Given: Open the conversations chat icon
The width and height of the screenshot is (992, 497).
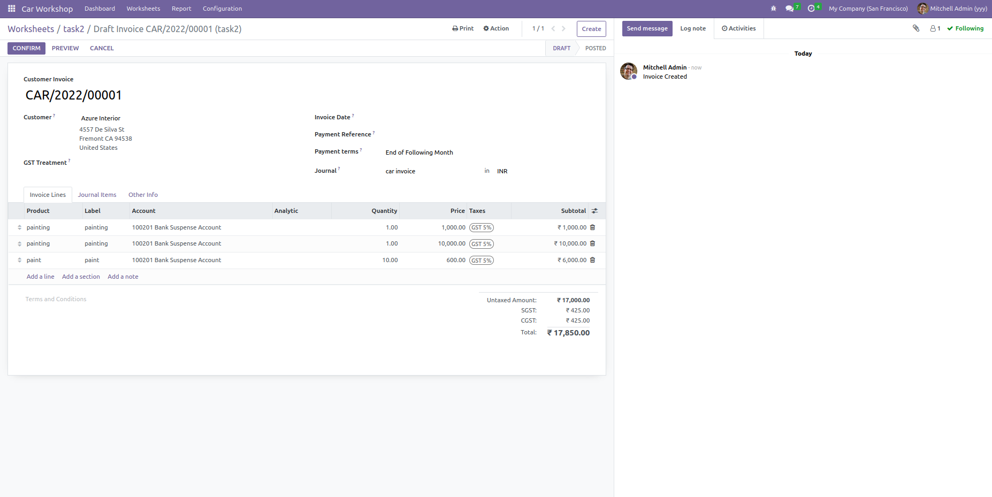Looking at the screenshot, I should click(x=789, y=9).
